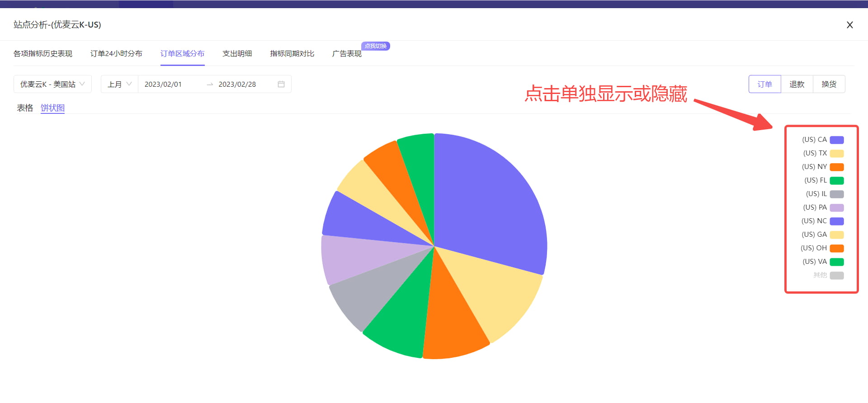
Task: Select the 退款 segment button
Action: point(797,84)
